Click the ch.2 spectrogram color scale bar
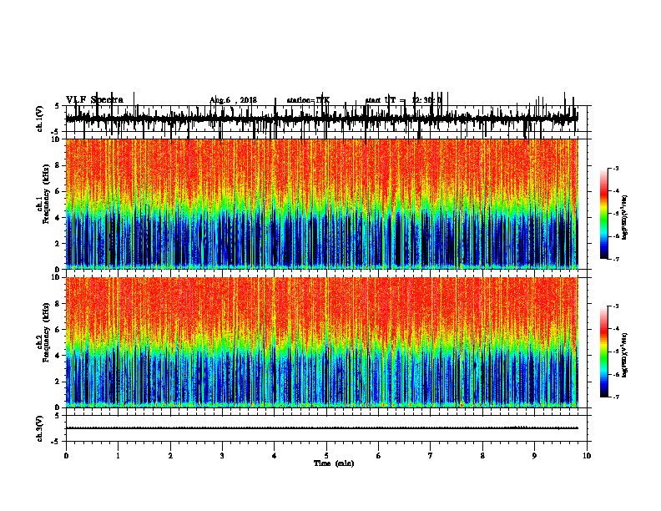The height and width of the screenshot is (511, 661). pyautogui.click(x=604, y=352)
